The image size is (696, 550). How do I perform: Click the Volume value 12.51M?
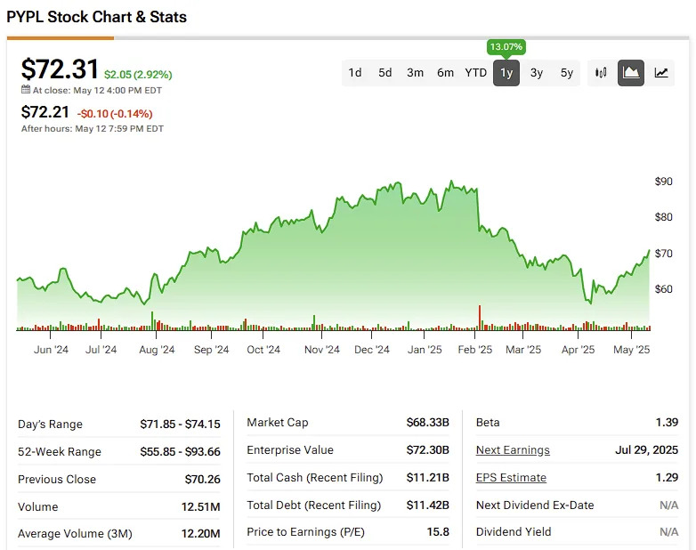click(200, 507)
